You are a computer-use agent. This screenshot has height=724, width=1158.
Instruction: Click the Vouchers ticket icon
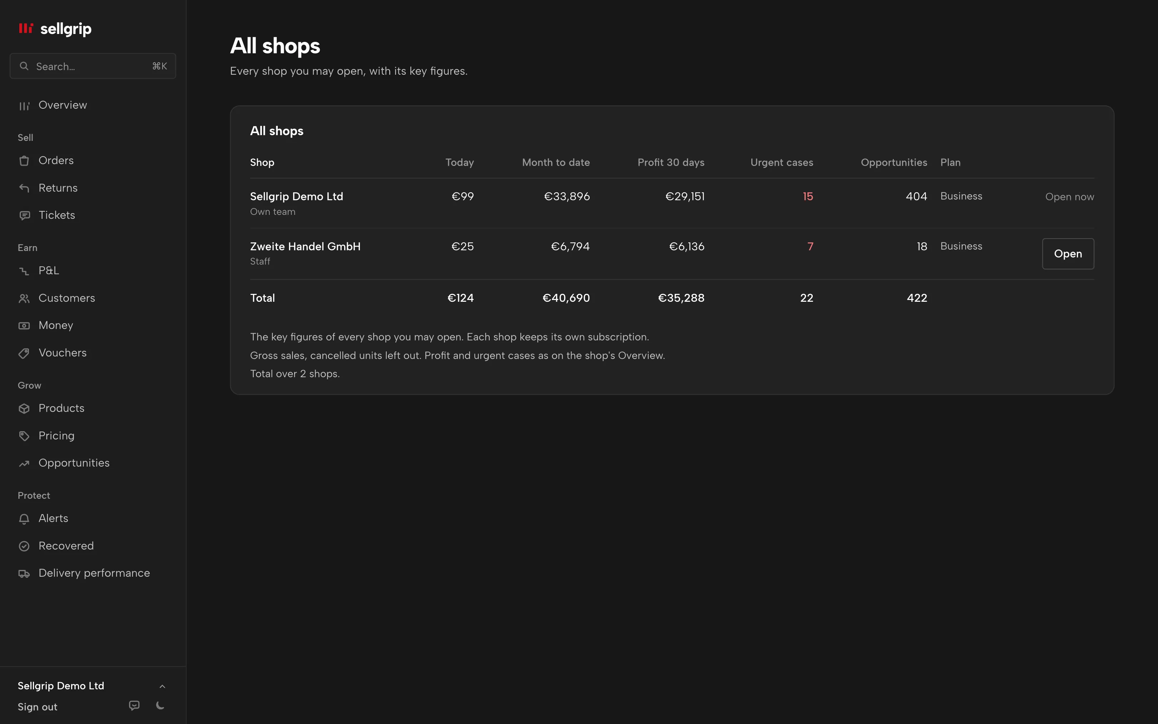24,353
